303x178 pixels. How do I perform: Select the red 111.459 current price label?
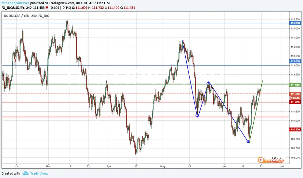pyautogui.click(x=295, y=94)
